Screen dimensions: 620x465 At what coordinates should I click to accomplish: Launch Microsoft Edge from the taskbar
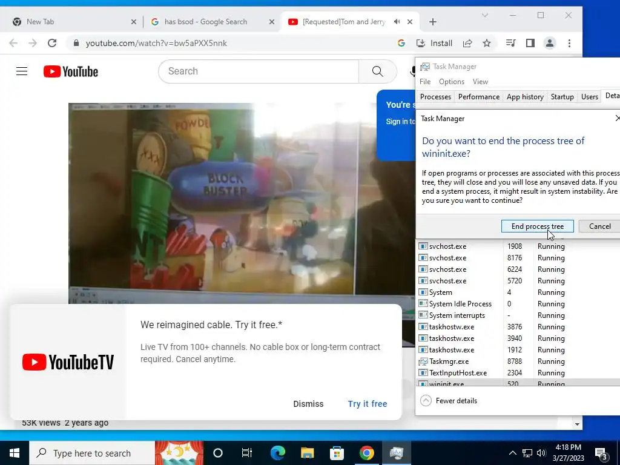tap(277, 453)
